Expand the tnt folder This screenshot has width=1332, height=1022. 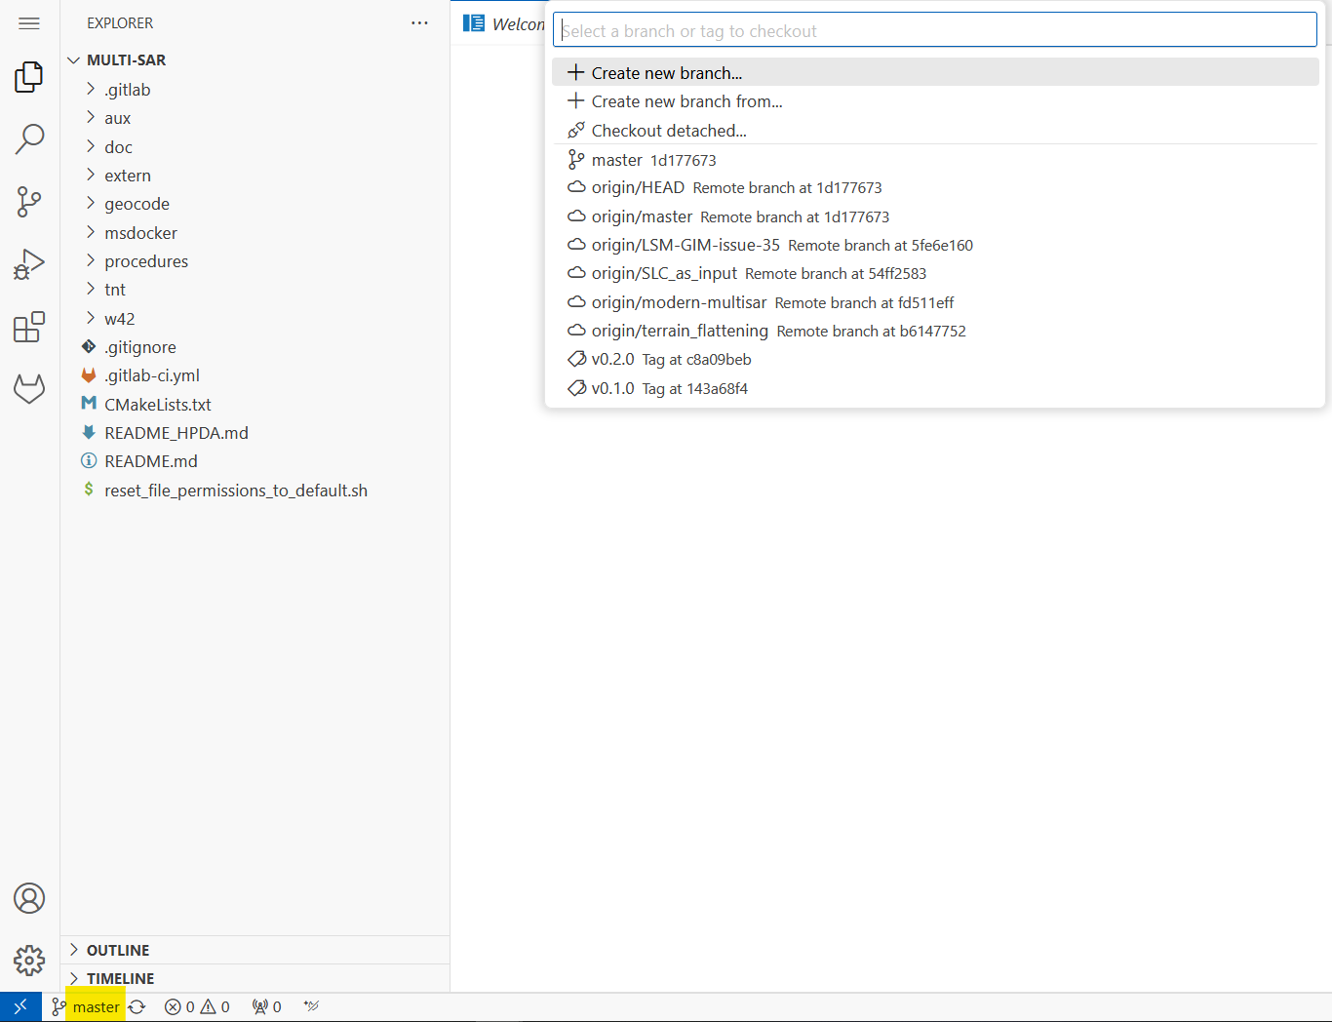coord(254,290)
